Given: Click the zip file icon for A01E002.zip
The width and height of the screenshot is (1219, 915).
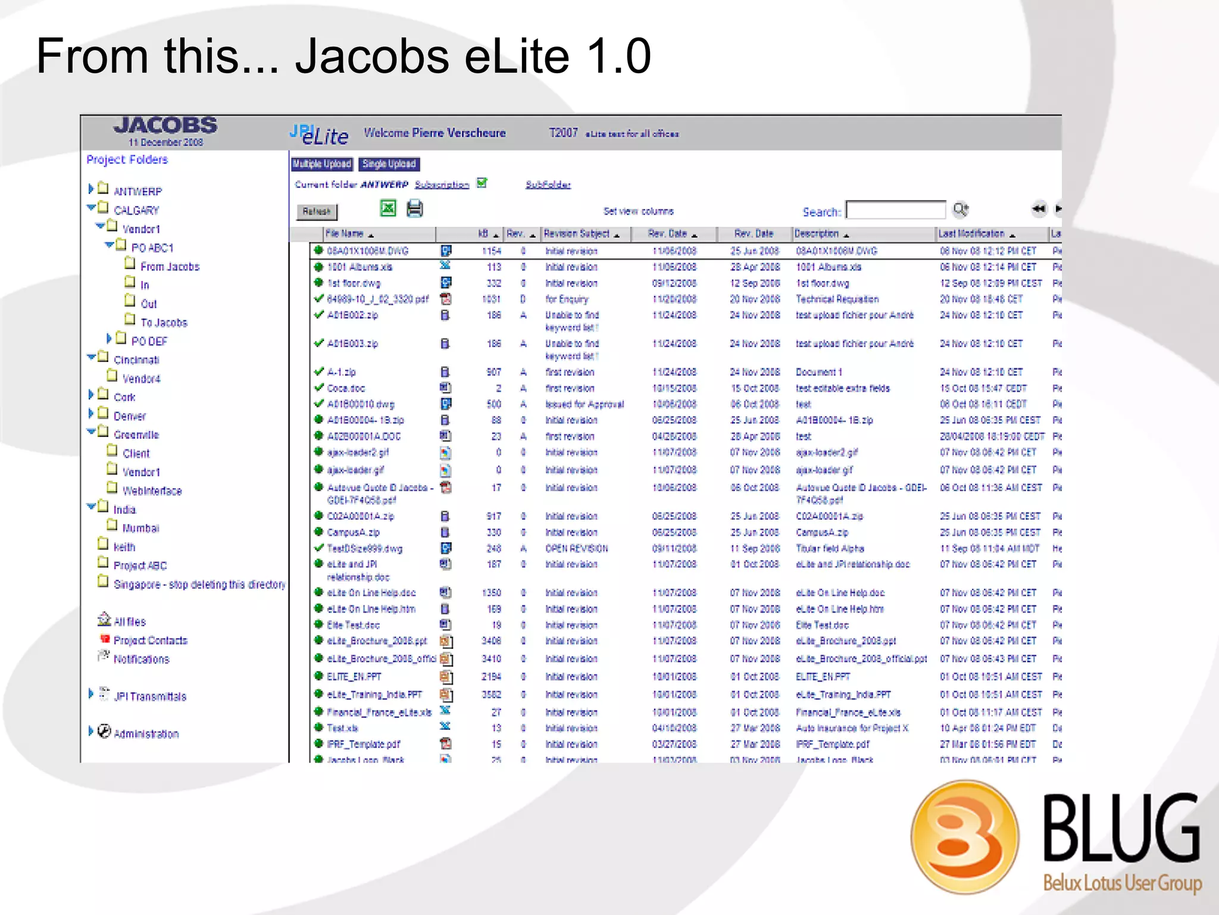Looking at the screenshot, I should 445,315.
